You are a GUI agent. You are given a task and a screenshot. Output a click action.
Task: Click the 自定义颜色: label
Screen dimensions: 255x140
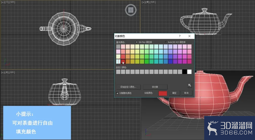tap(121, 67)
